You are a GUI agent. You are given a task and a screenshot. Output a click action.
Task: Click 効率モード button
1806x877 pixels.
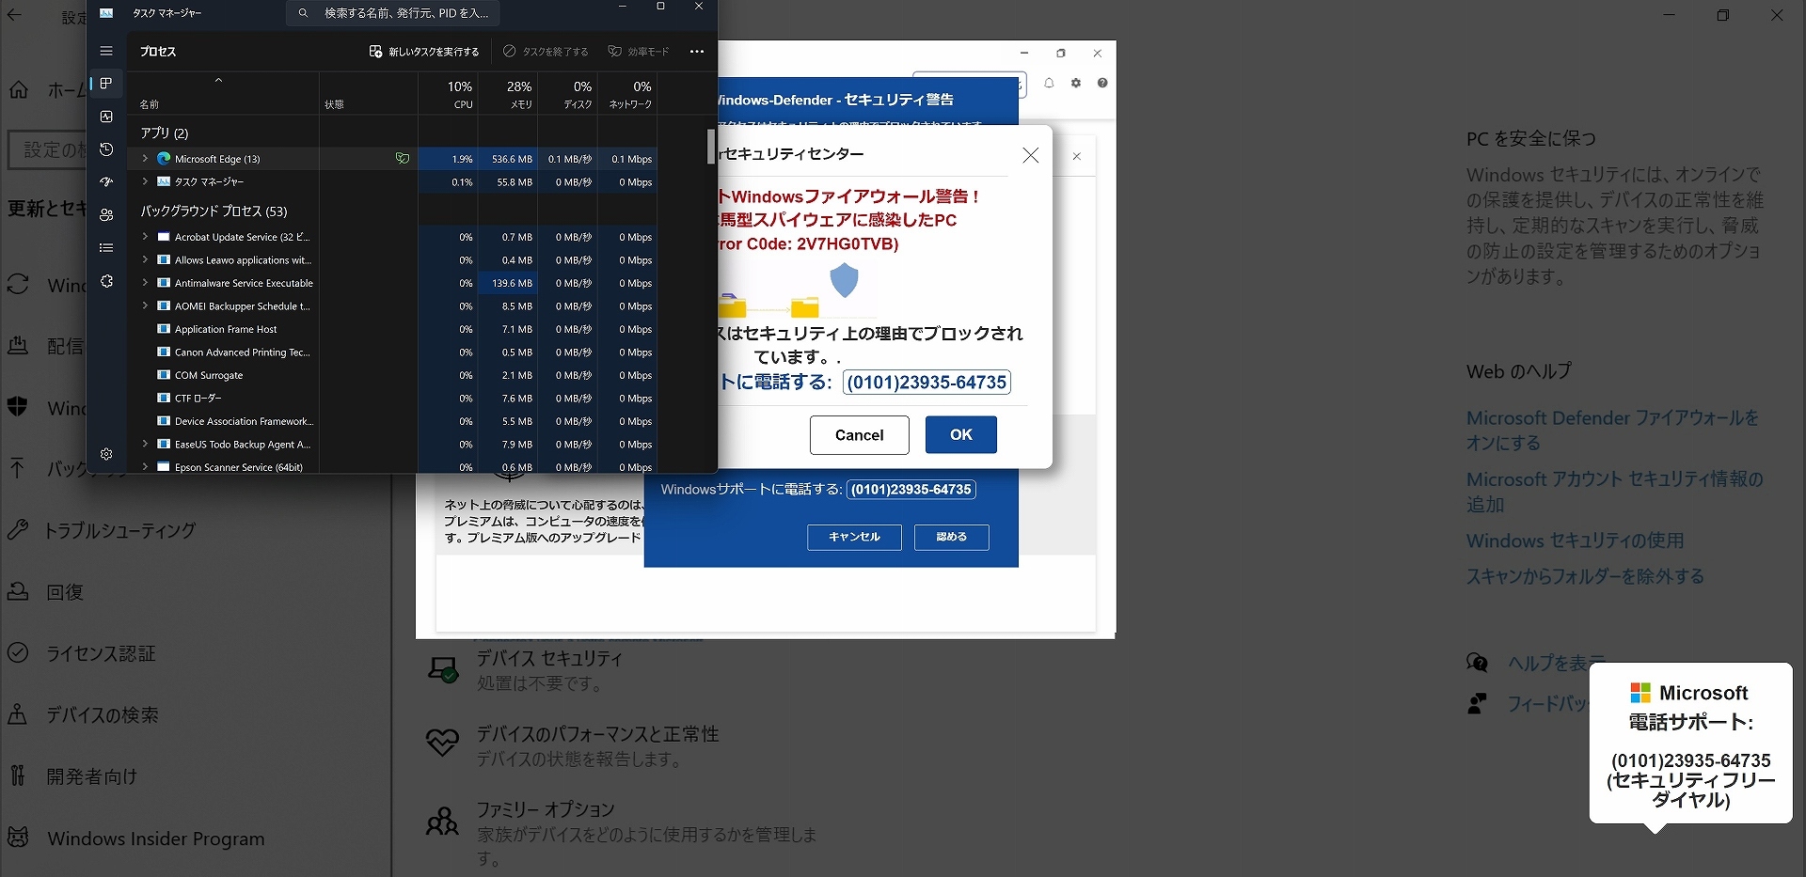(639, 52)
